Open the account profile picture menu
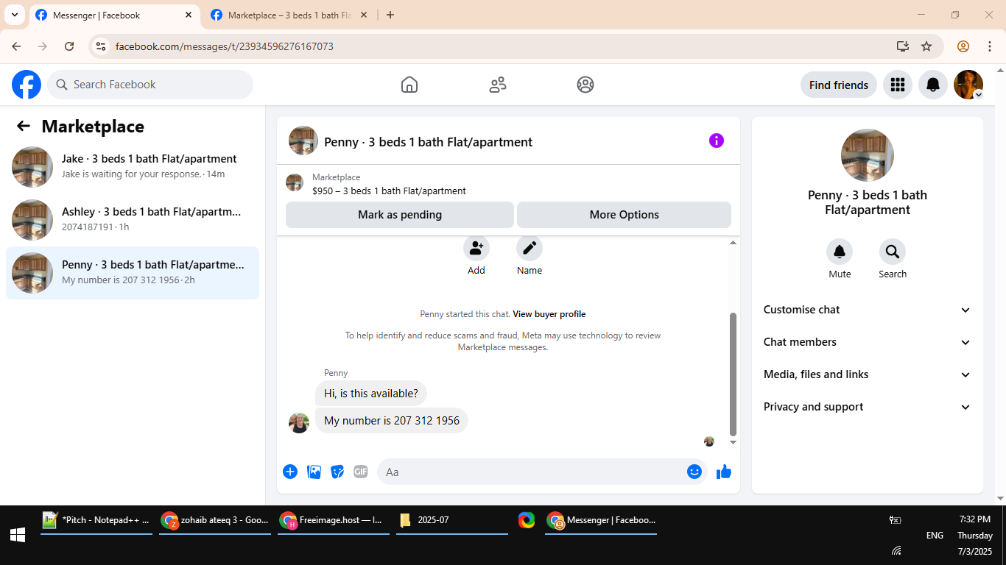Screen dimensions: 1006x565 click(x=968, y=85)
